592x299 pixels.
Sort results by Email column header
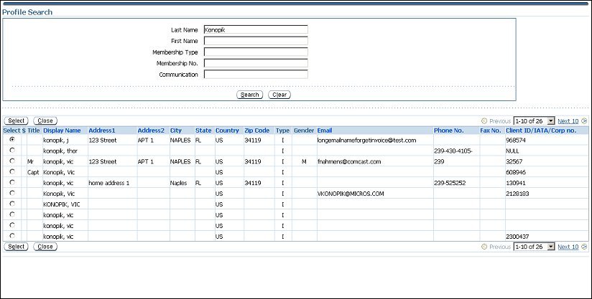325,130
